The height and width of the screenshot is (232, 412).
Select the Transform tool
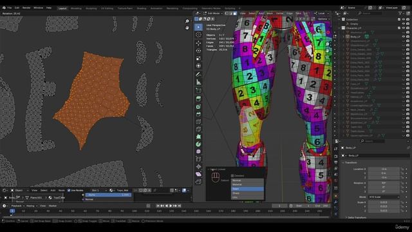pos(199,66)
